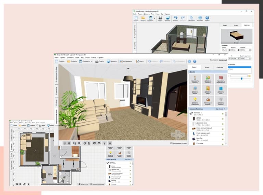Zoom in with plus magnifier, front window
The height and width of the screenshot is (195, 263).
(79, 143)
